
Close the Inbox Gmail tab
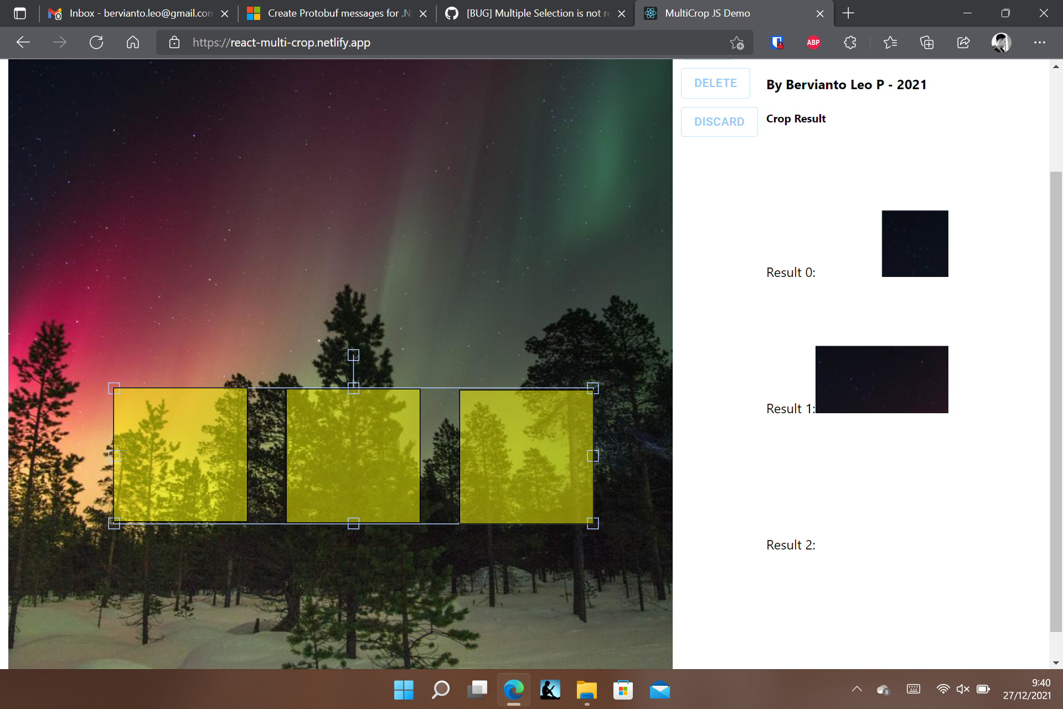(x=225, y=13)
